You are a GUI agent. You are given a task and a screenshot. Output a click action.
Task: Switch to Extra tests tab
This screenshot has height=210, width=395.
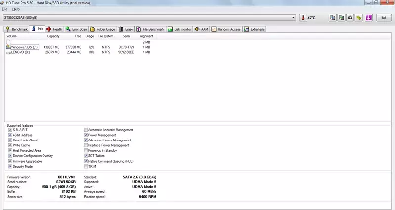255,29
